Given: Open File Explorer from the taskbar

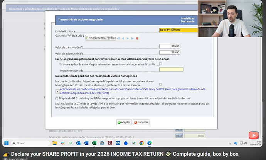Looking at the screenshot, I should [54, 143].
